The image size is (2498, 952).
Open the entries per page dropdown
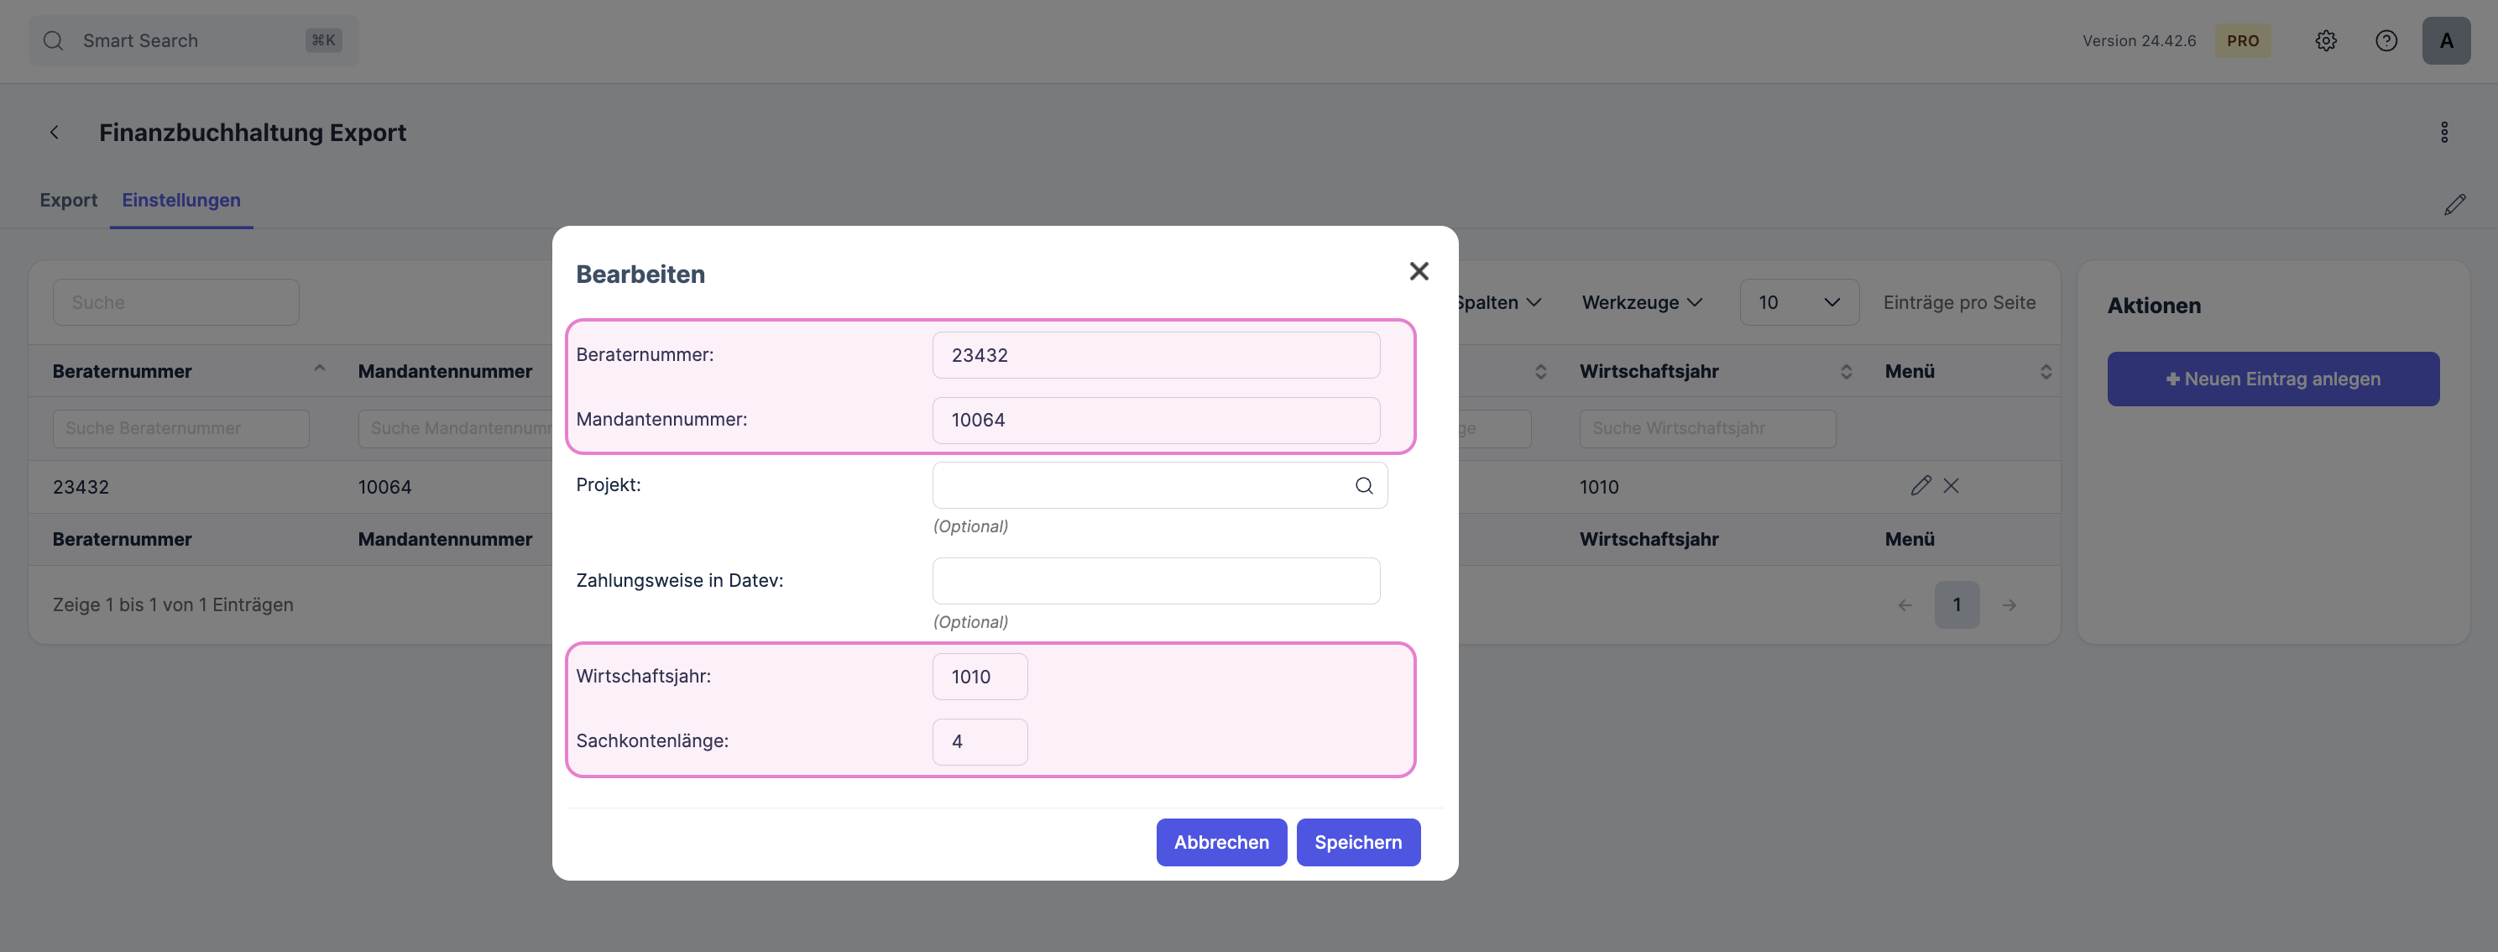point(1799,302)
